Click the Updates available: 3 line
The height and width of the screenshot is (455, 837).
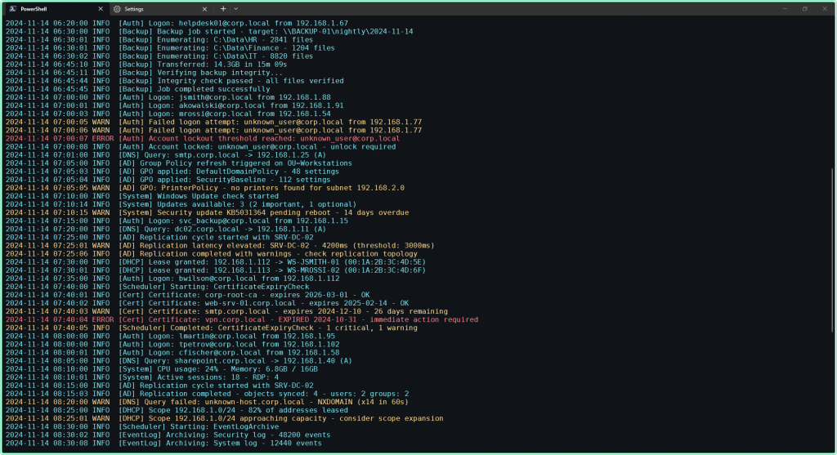point(181,205)
